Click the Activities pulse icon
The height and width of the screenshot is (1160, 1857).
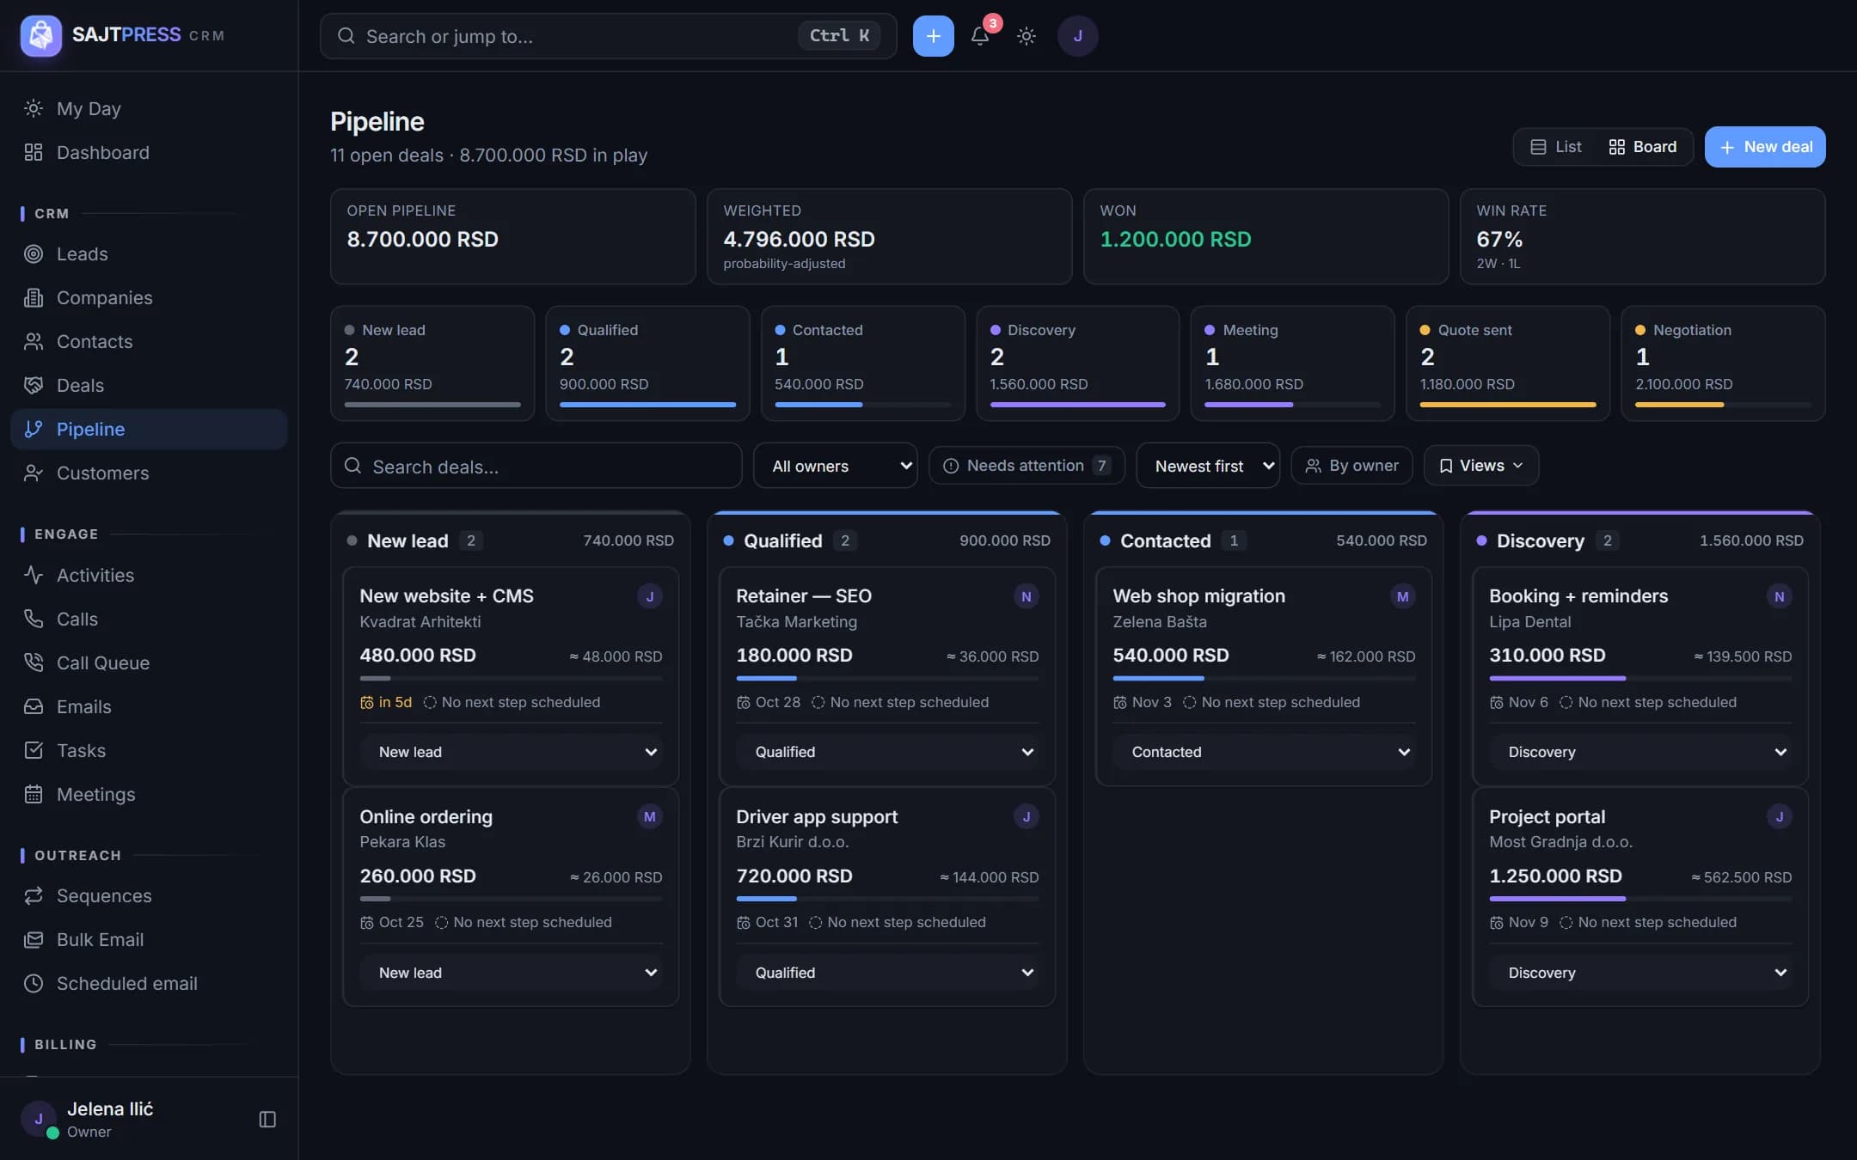tap(34, 575)
